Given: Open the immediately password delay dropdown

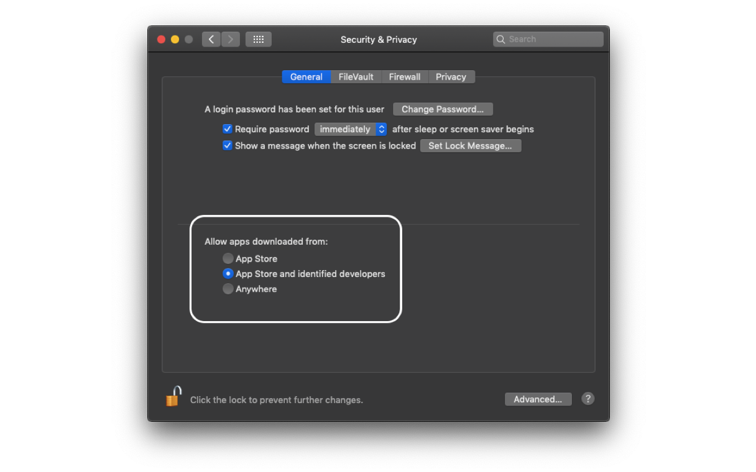Looking at the screenshot, I should click(x=351, y=129).
